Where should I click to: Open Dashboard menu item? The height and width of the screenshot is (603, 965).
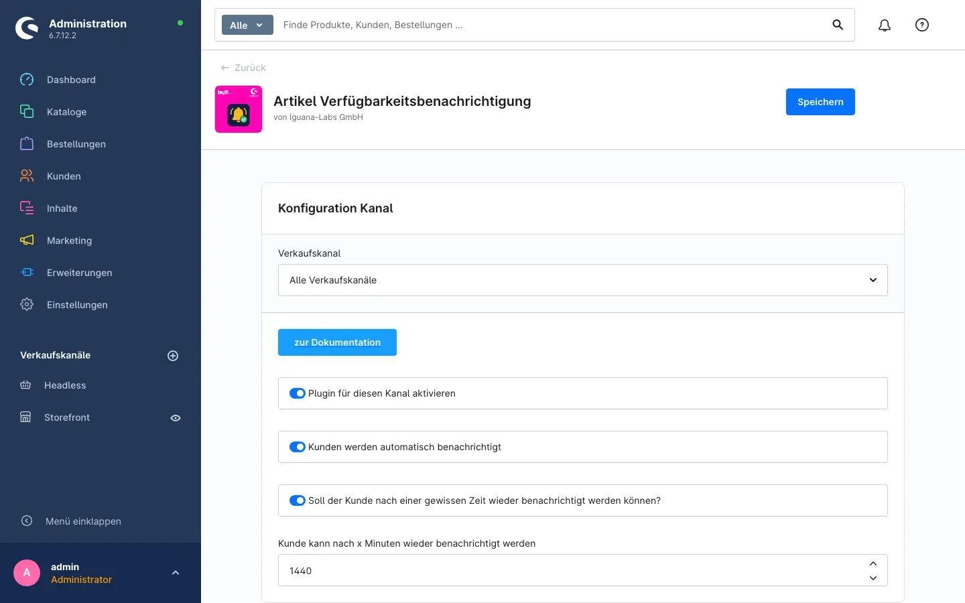(x=71, y=80)
